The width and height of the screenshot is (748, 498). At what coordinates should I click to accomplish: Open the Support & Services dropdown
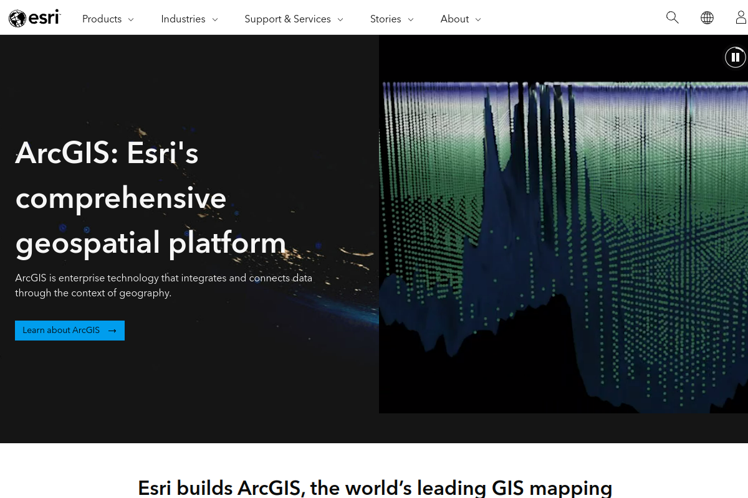click(x=340, y=19)
